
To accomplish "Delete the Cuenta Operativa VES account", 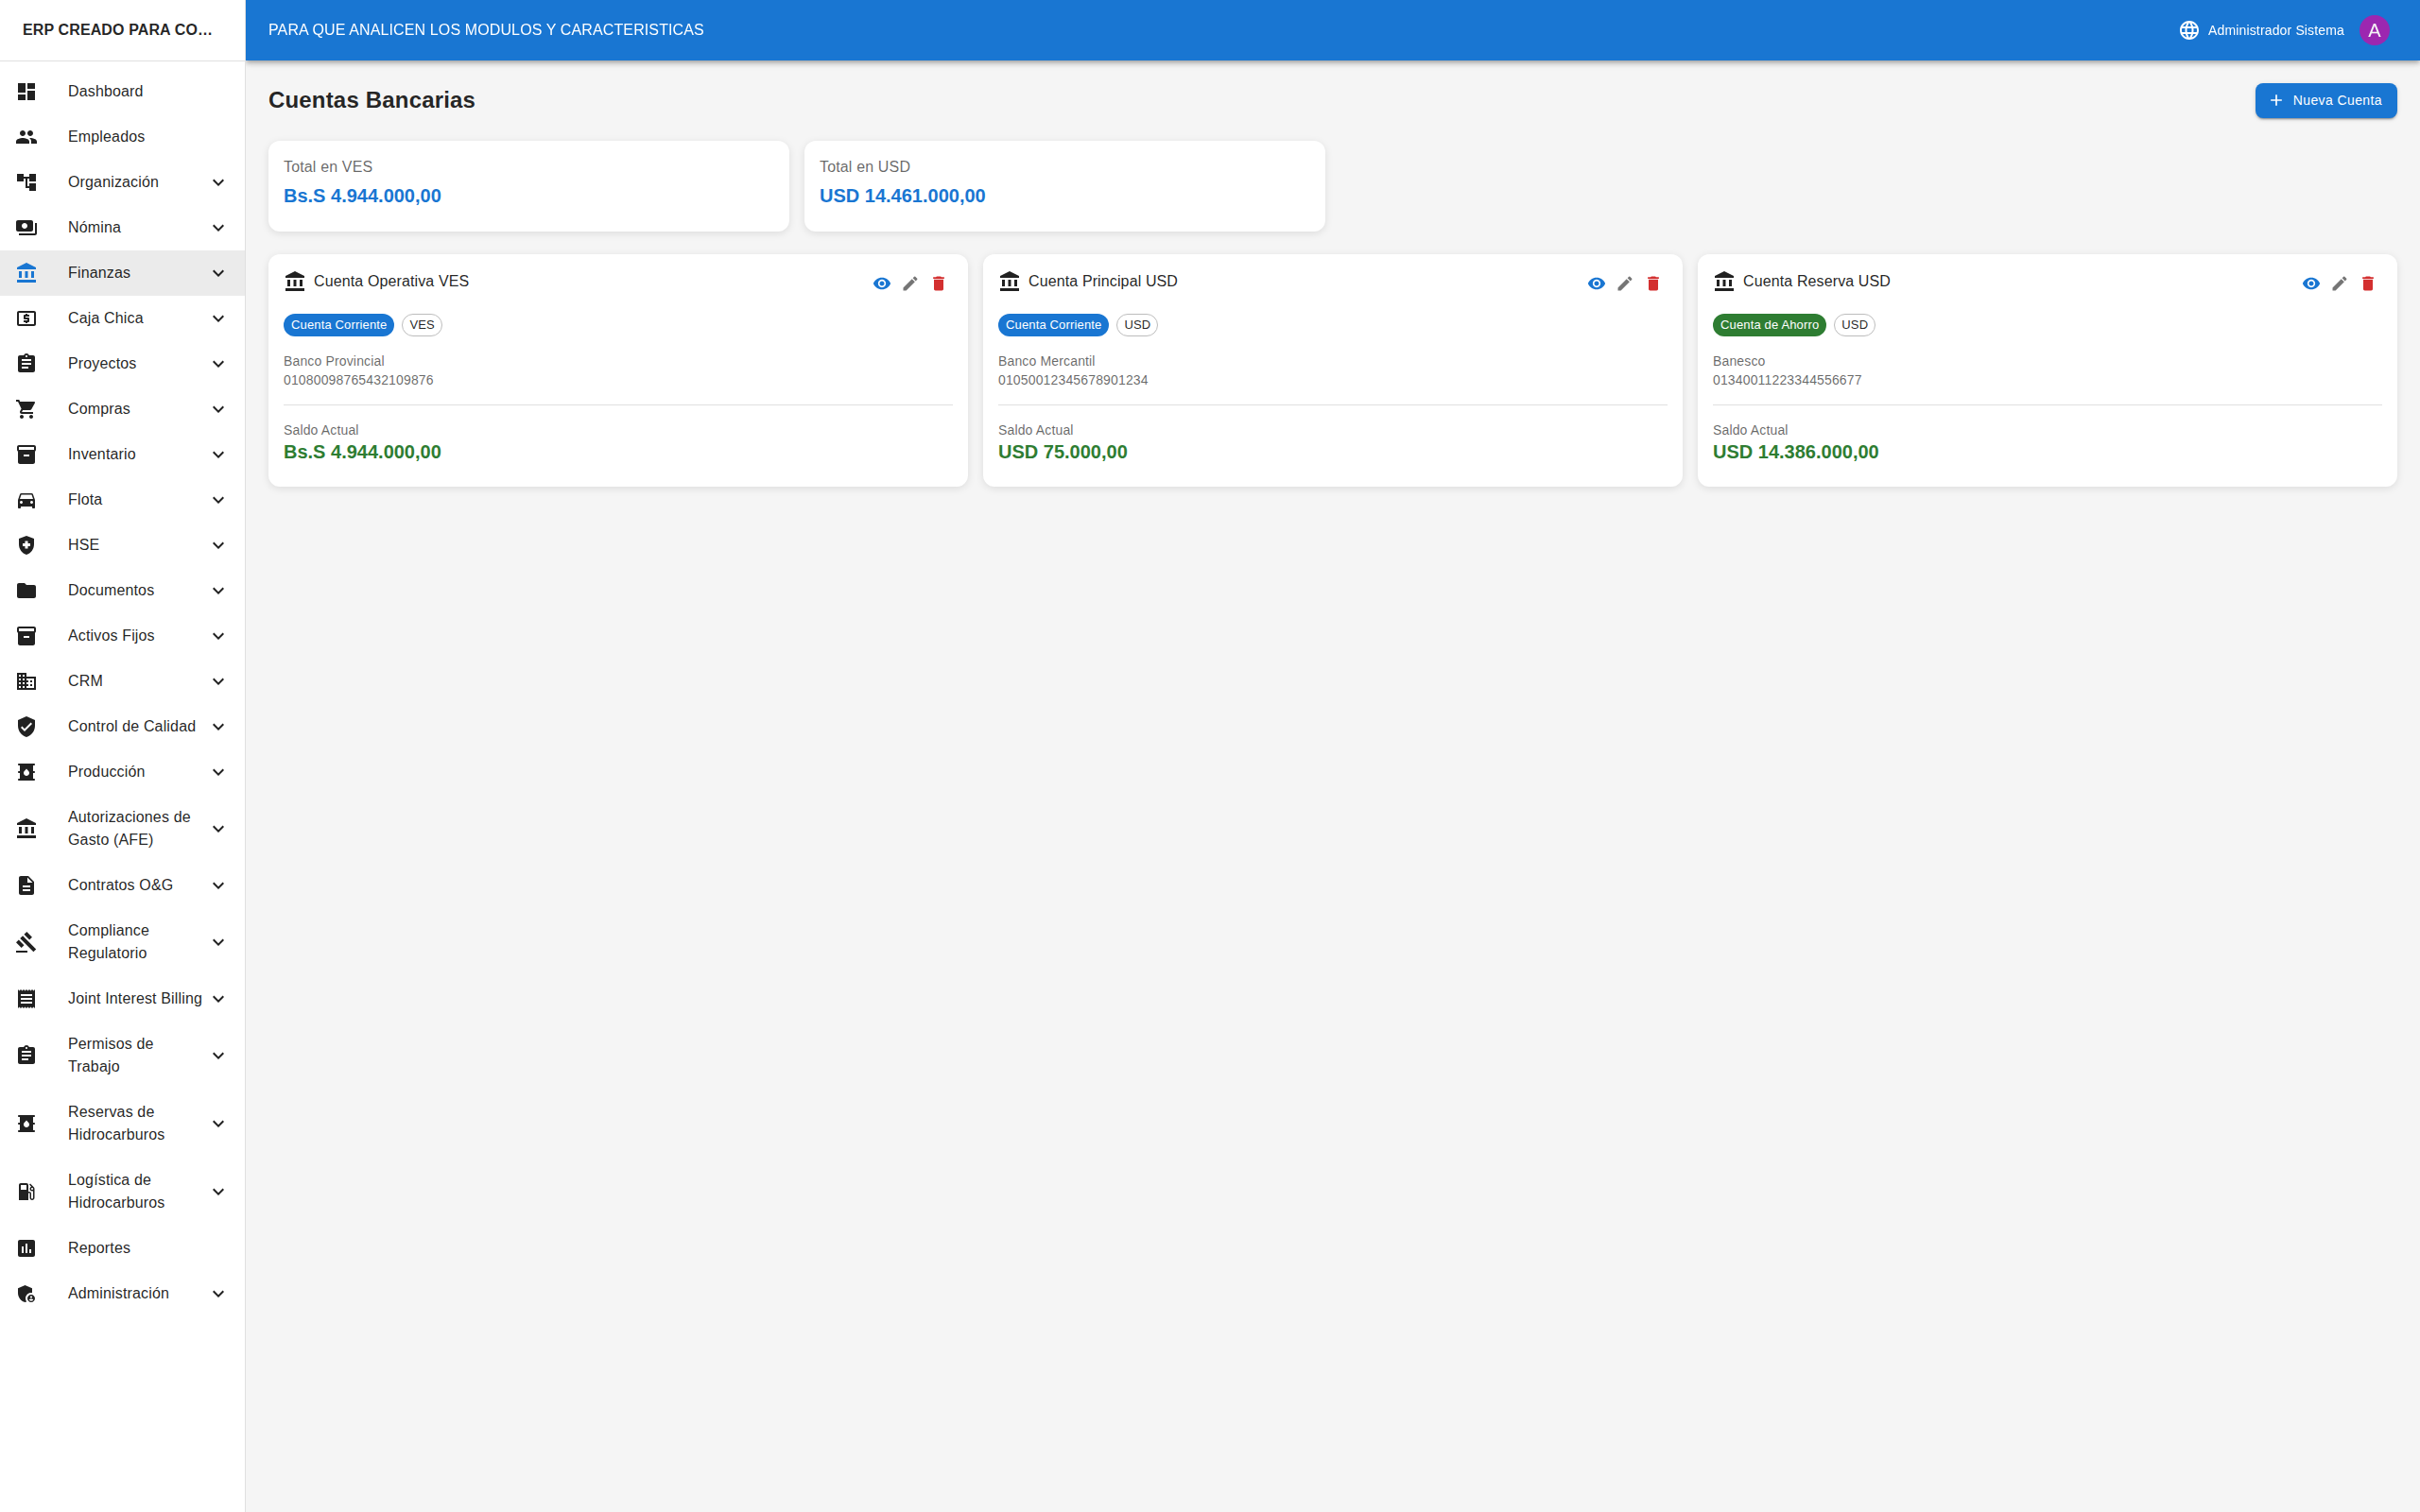I will [938, 284].
